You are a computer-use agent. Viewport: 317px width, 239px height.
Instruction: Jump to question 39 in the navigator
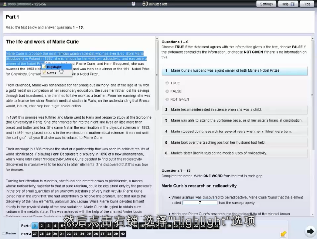click(x=116, y=234)
